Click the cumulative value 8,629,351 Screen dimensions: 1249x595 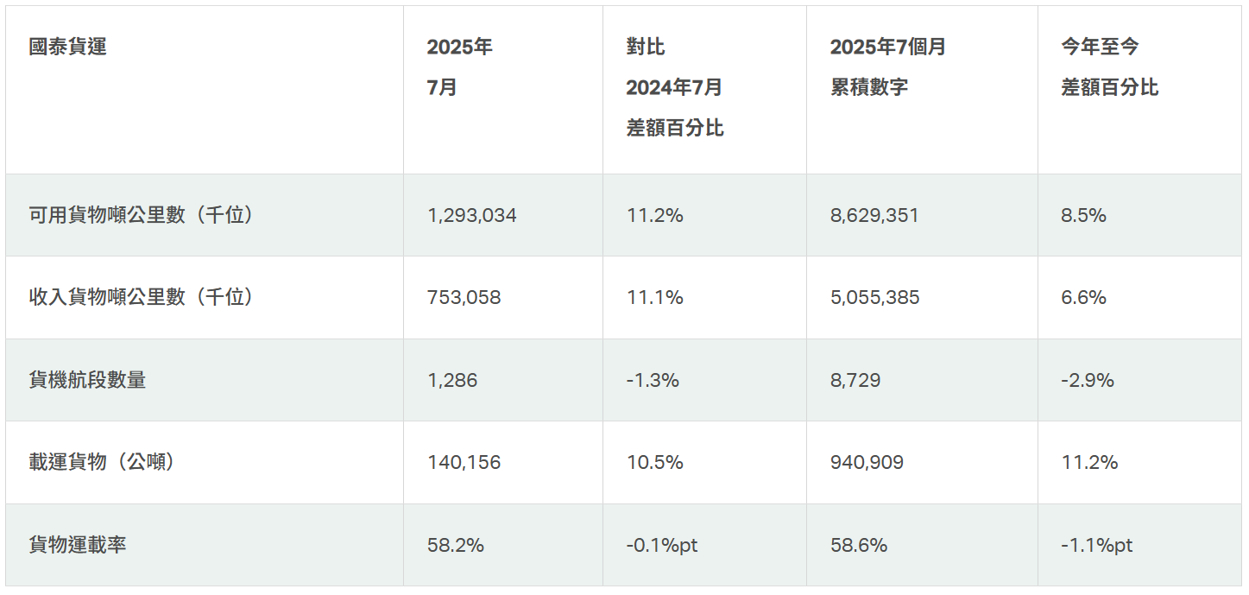[874, 215]
